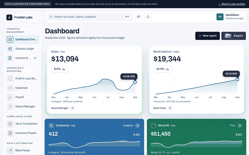Click the Net profit chart icon

(154, 126)
